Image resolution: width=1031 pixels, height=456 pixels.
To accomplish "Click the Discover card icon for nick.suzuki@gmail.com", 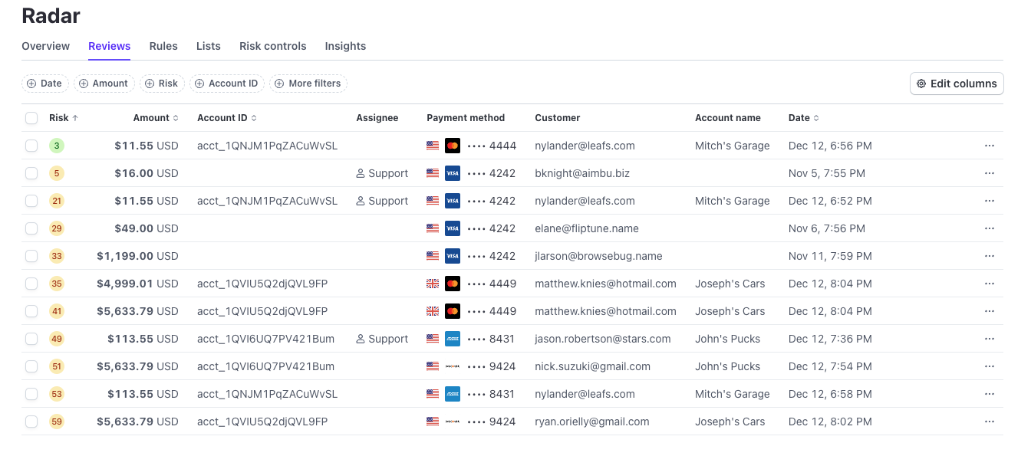I will click(453, 366).
